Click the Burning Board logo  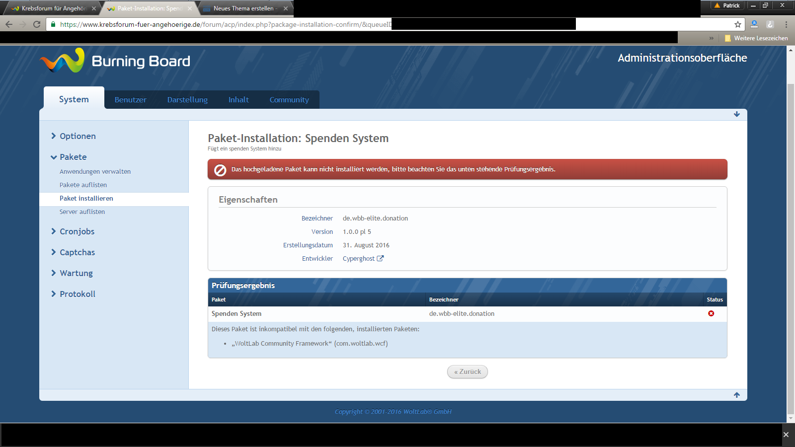click(x=115, y=61)
